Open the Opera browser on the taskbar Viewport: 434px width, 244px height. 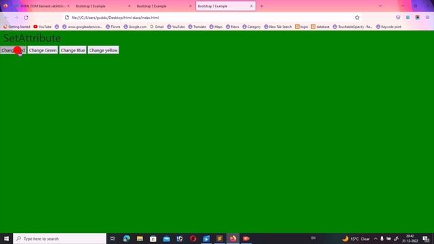click(x=193, y=239)
